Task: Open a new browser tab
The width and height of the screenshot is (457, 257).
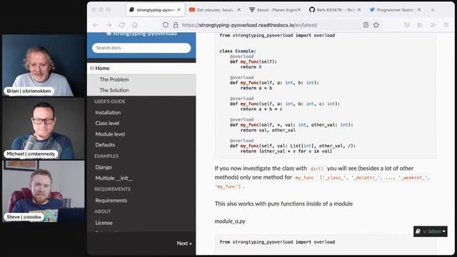Action: (x=433, y=10)
